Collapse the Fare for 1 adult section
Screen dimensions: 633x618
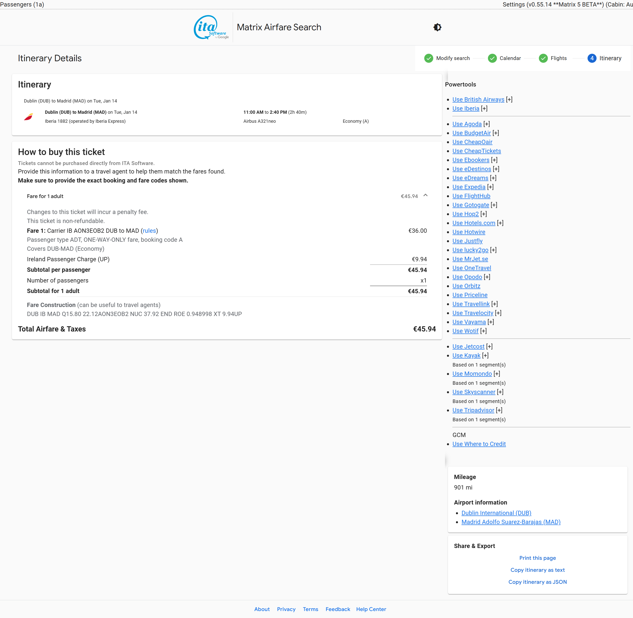(x=425, y=195)
